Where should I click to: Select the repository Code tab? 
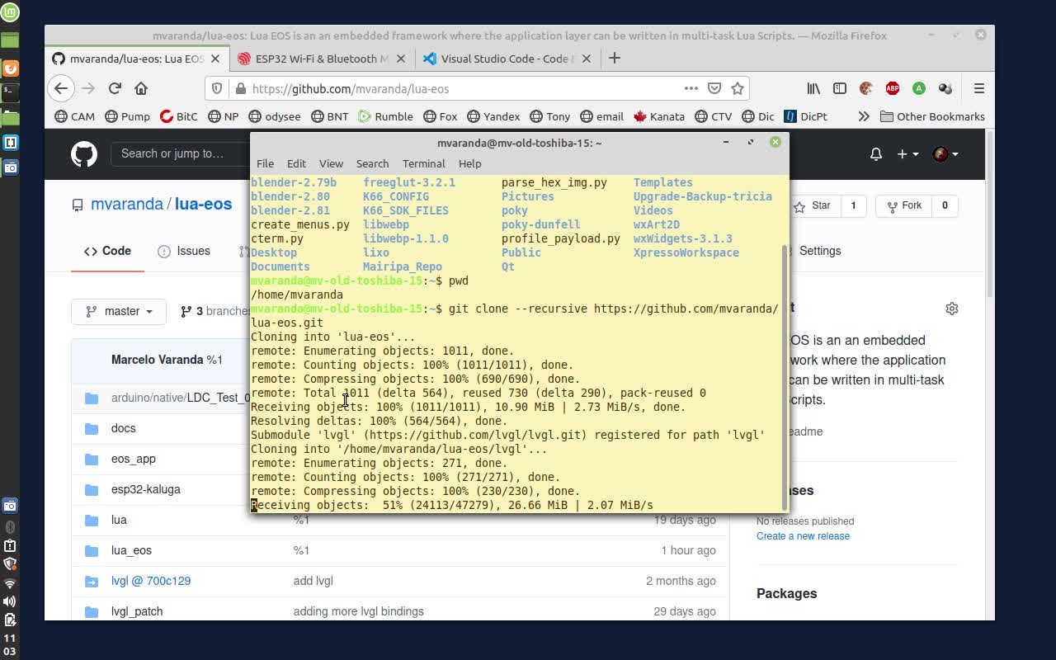[x=107, y=251]
